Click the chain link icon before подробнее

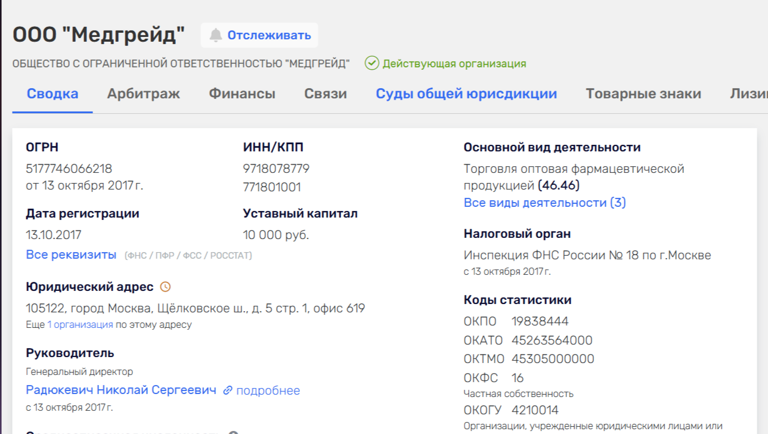(x=228, y=390)
